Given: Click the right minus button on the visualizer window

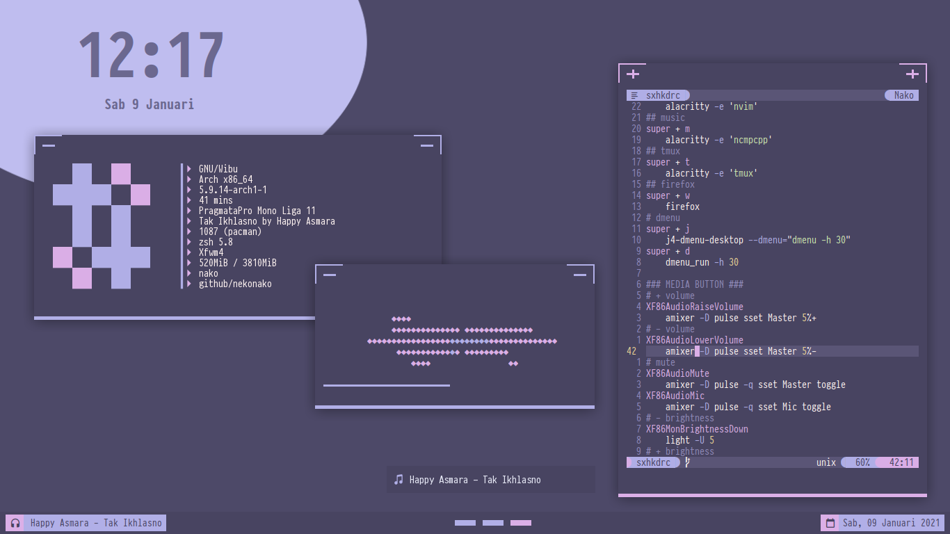Looking at the screenshot, I should [580, 275].
